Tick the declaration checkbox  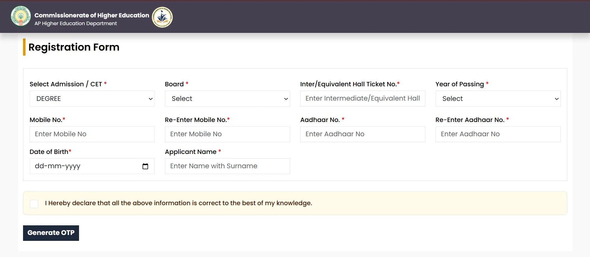[x=34, y=204]
